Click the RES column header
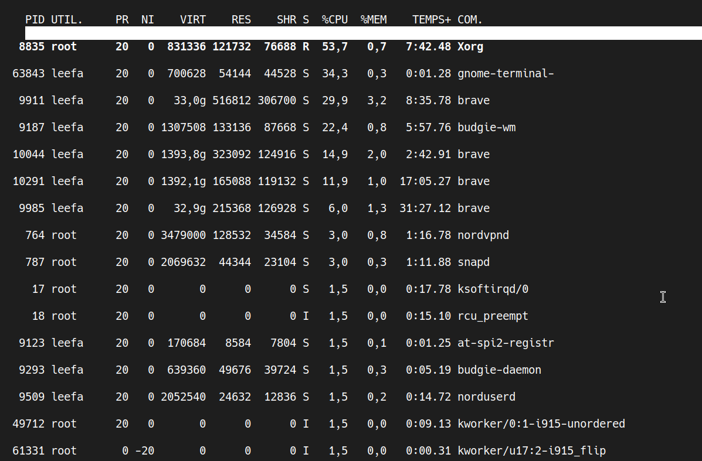The width and height of the screenshot is (702, 461). 241,20
